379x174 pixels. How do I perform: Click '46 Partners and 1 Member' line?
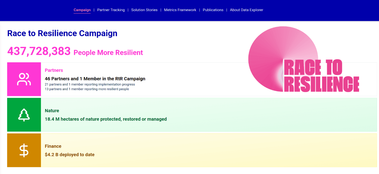pyautogui.click(x=95, y=79)
